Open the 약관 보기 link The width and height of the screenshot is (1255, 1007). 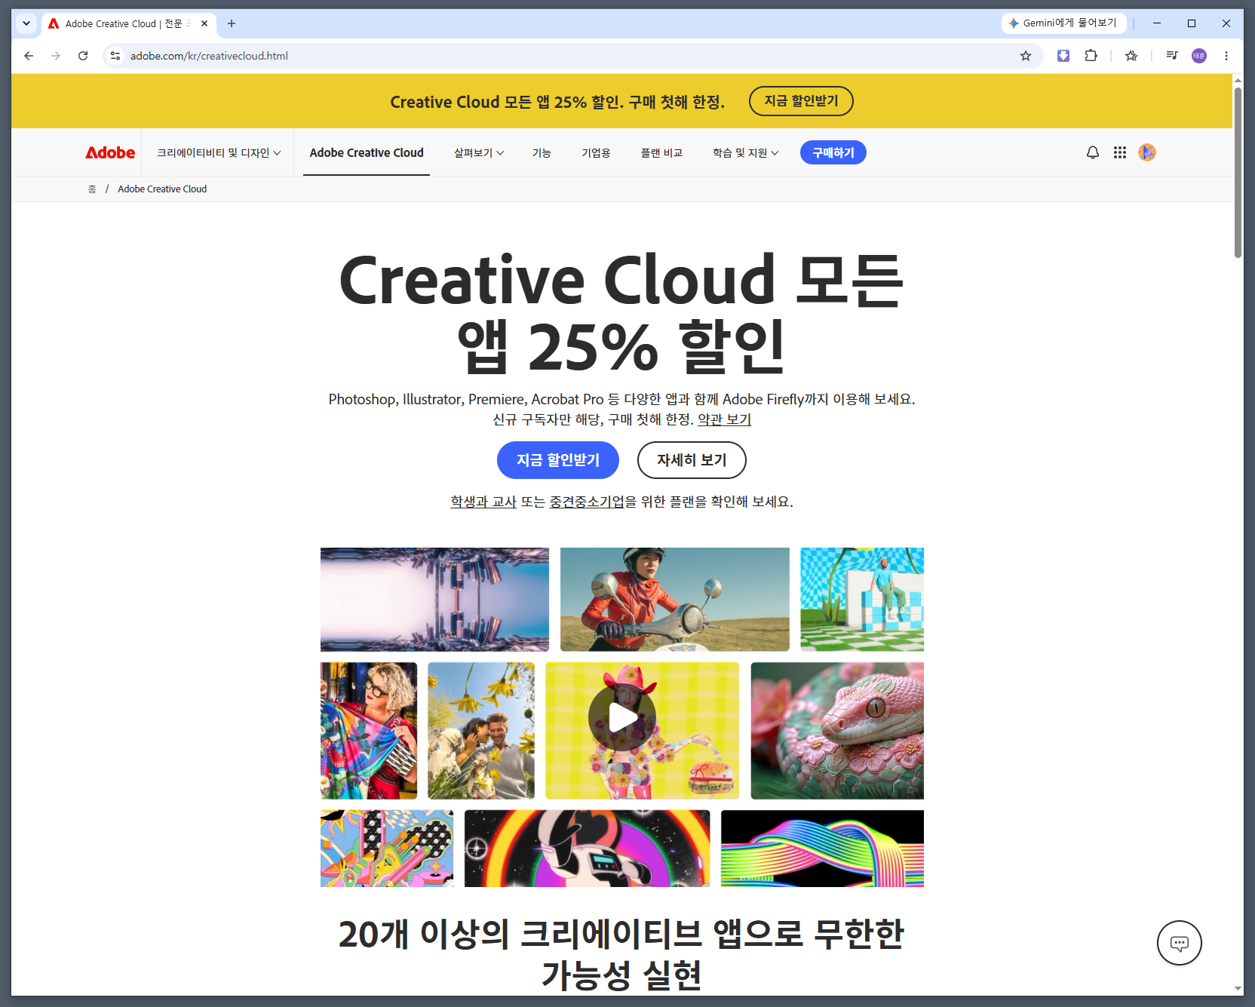click(x=724, y=419)
